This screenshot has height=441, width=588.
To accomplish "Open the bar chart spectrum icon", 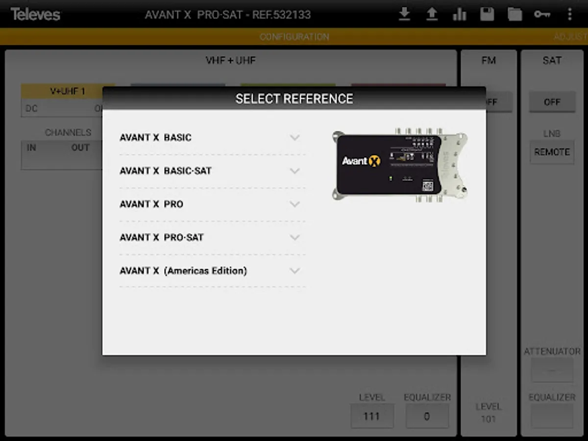I will [460, 14].
